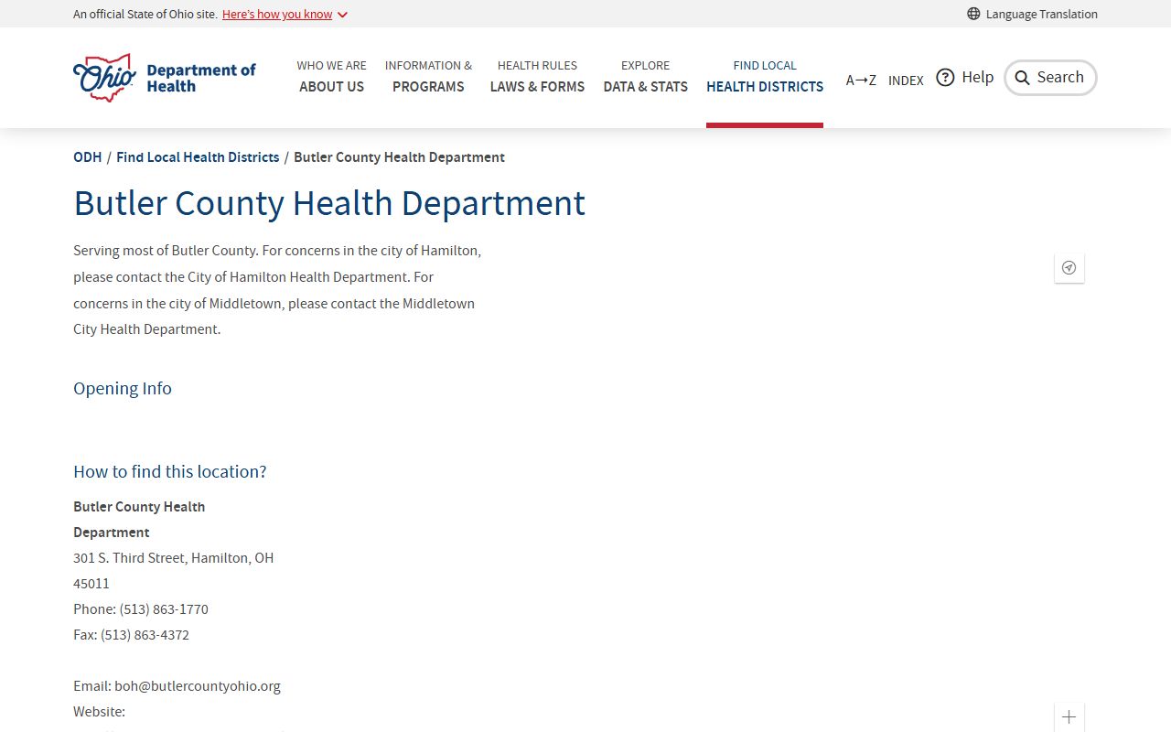The height and width of the screenshot is (732, 1171).
Task: Open the Find Local Health Districts menu
Action: [765, 77]
